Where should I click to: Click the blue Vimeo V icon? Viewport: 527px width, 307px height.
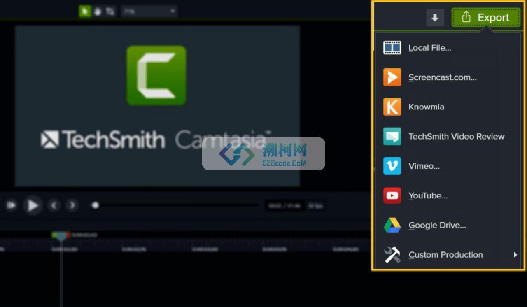392,166
